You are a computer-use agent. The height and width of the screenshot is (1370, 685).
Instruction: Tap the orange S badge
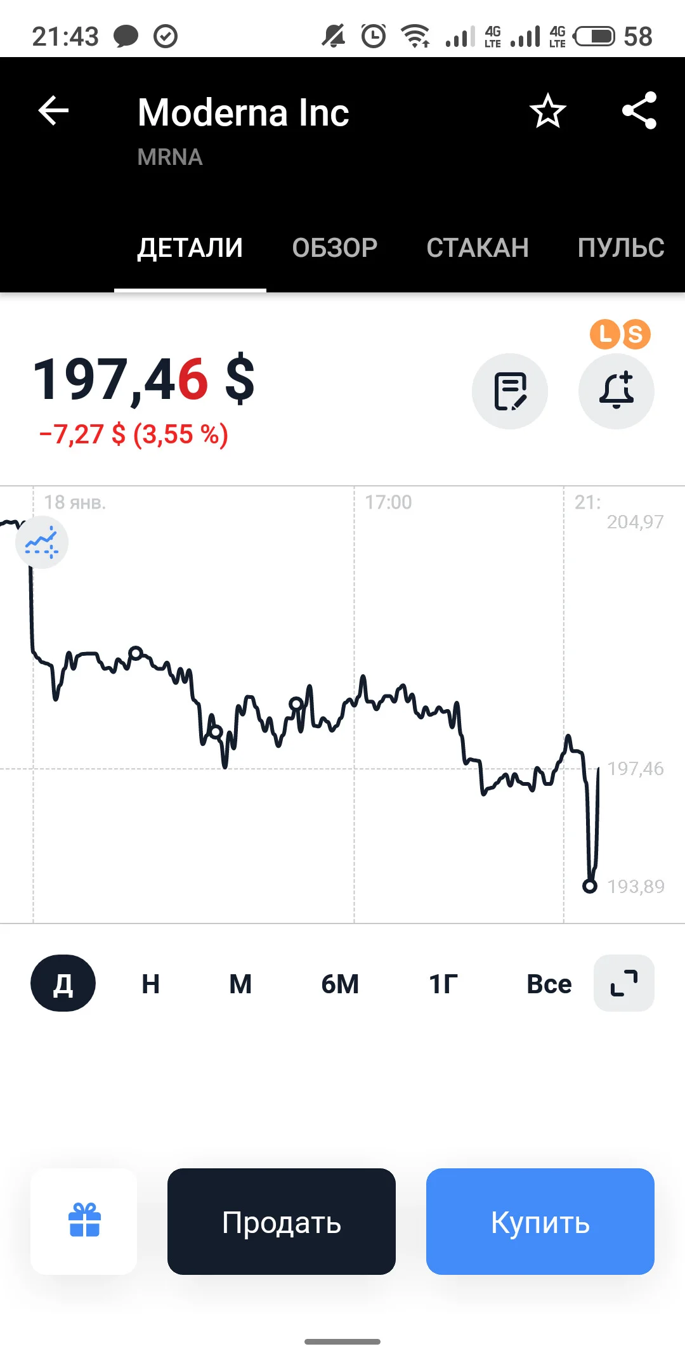click(x=636, y=334)
